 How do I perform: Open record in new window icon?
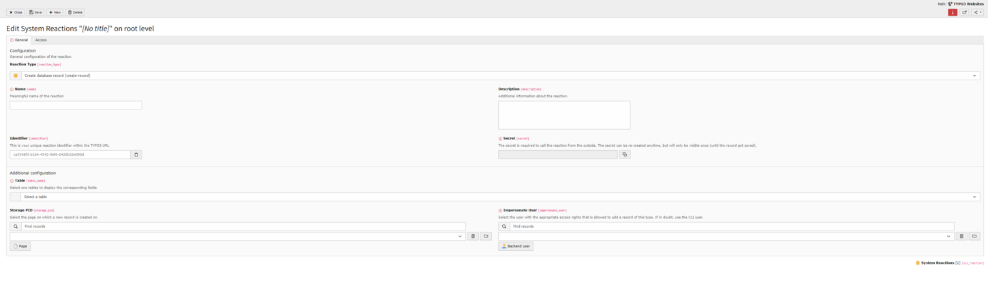964,12
